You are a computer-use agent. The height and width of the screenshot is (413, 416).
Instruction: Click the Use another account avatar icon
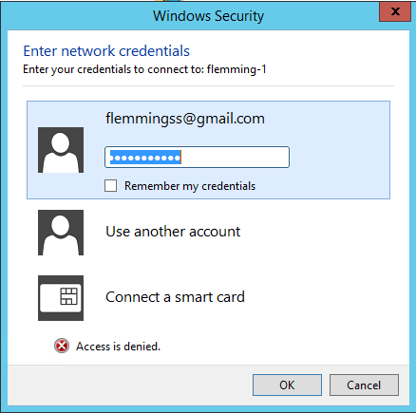pyautogui.click(x=61, y=233)
